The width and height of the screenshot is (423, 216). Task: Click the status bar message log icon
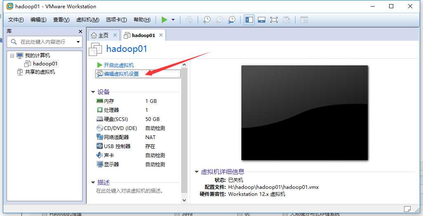pyautogui.click(x=407, y=209)
